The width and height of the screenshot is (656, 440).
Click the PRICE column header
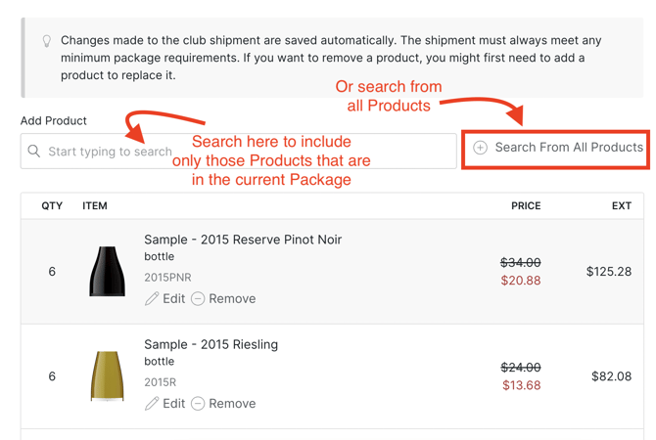pos(526,206)
